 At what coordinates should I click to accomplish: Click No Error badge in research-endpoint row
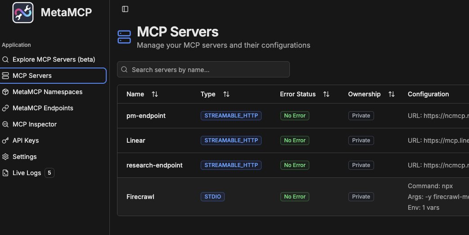[x=295, y=165]
